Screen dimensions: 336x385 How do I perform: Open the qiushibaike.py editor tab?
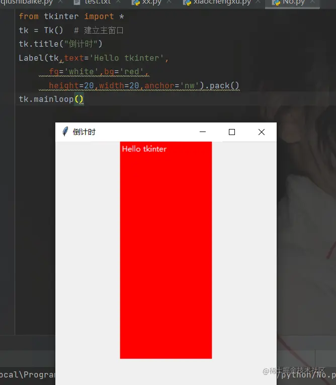26,2
